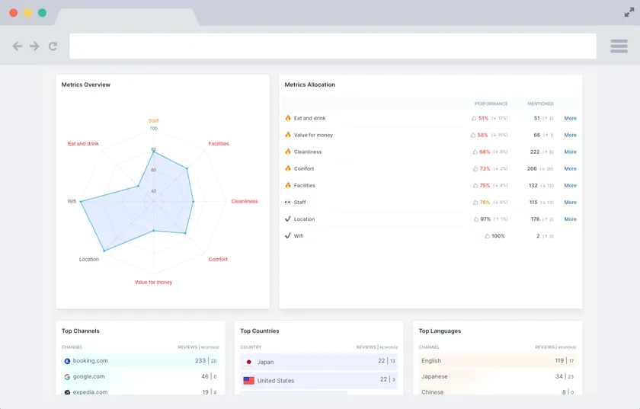Select the Wifi label on radar chart

click(x=72, y=201)
